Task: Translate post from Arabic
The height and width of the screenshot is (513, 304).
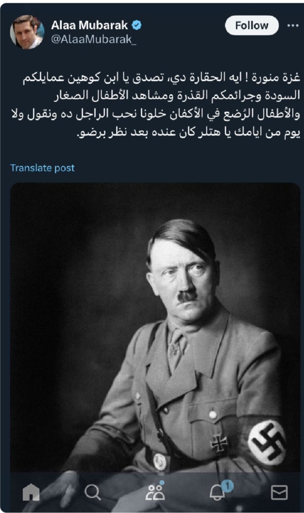Action: click(42, 168)
